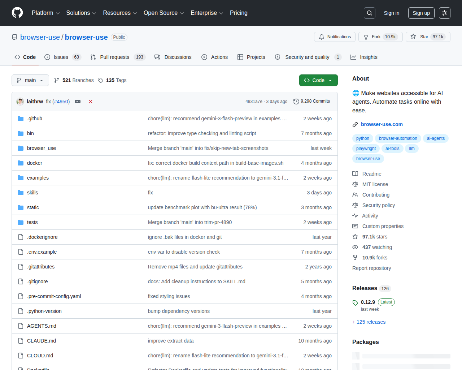Screen dimensions: 462x370
Task: Click the Tags label icon
Action: click(x=101, y=80)
